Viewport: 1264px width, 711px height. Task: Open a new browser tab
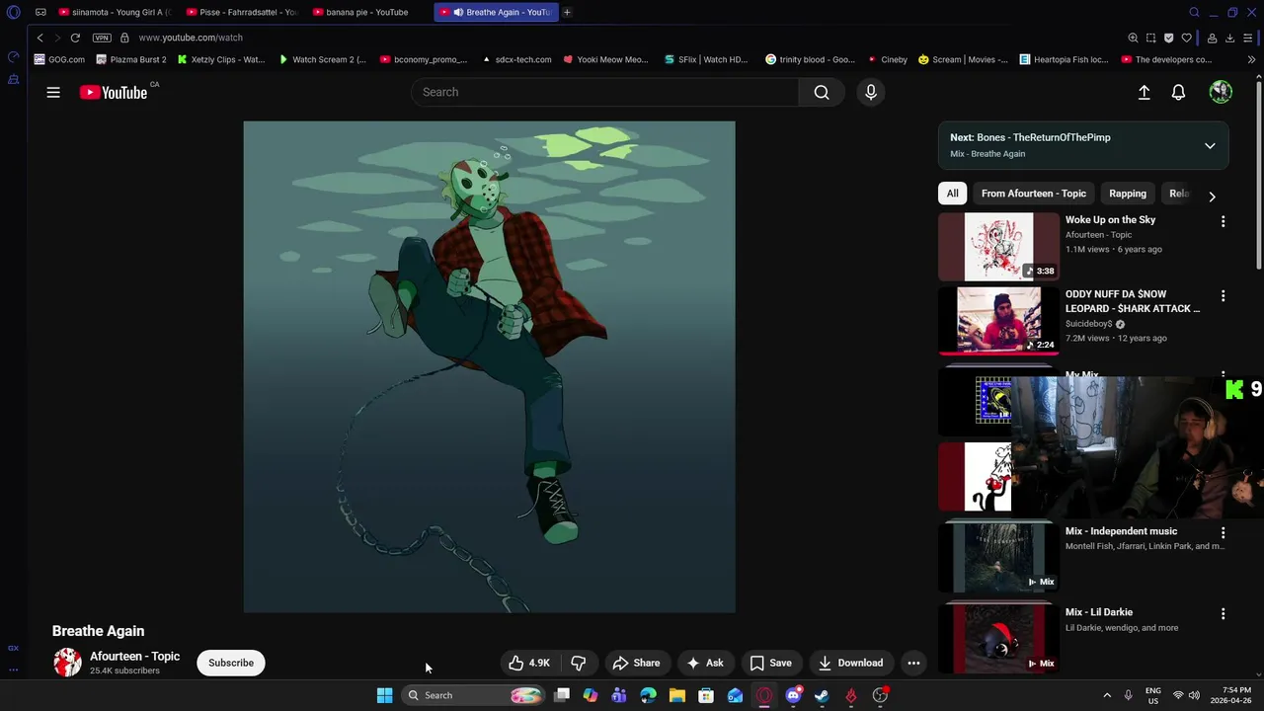click(567, 12)
